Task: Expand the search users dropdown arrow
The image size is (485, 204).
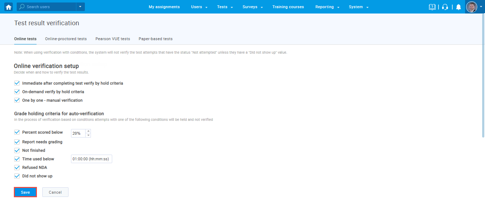Action: [x=80, y=7]
